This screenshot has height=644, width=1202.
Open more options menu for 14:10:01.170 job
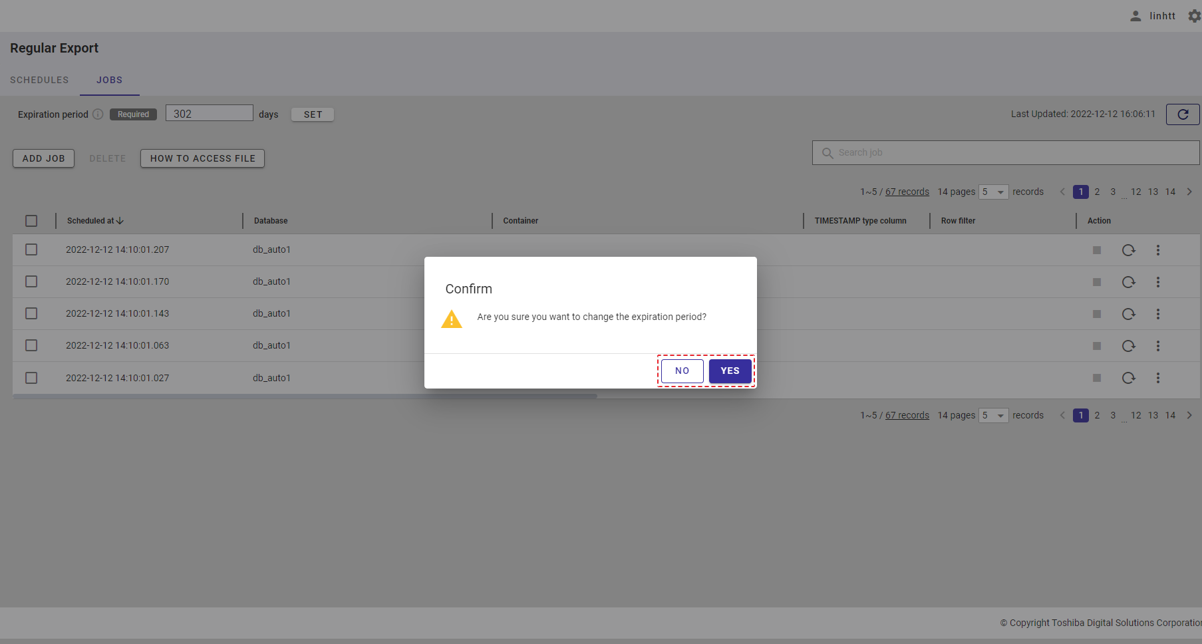(x=1157, y=282)
